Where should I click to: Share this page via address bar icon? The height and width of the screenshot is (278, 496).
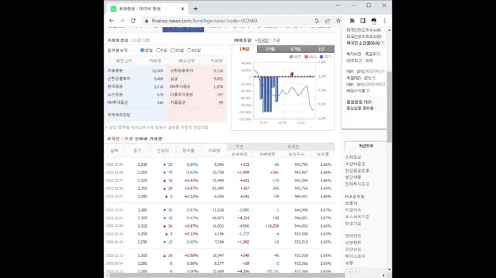pos(327,21)
